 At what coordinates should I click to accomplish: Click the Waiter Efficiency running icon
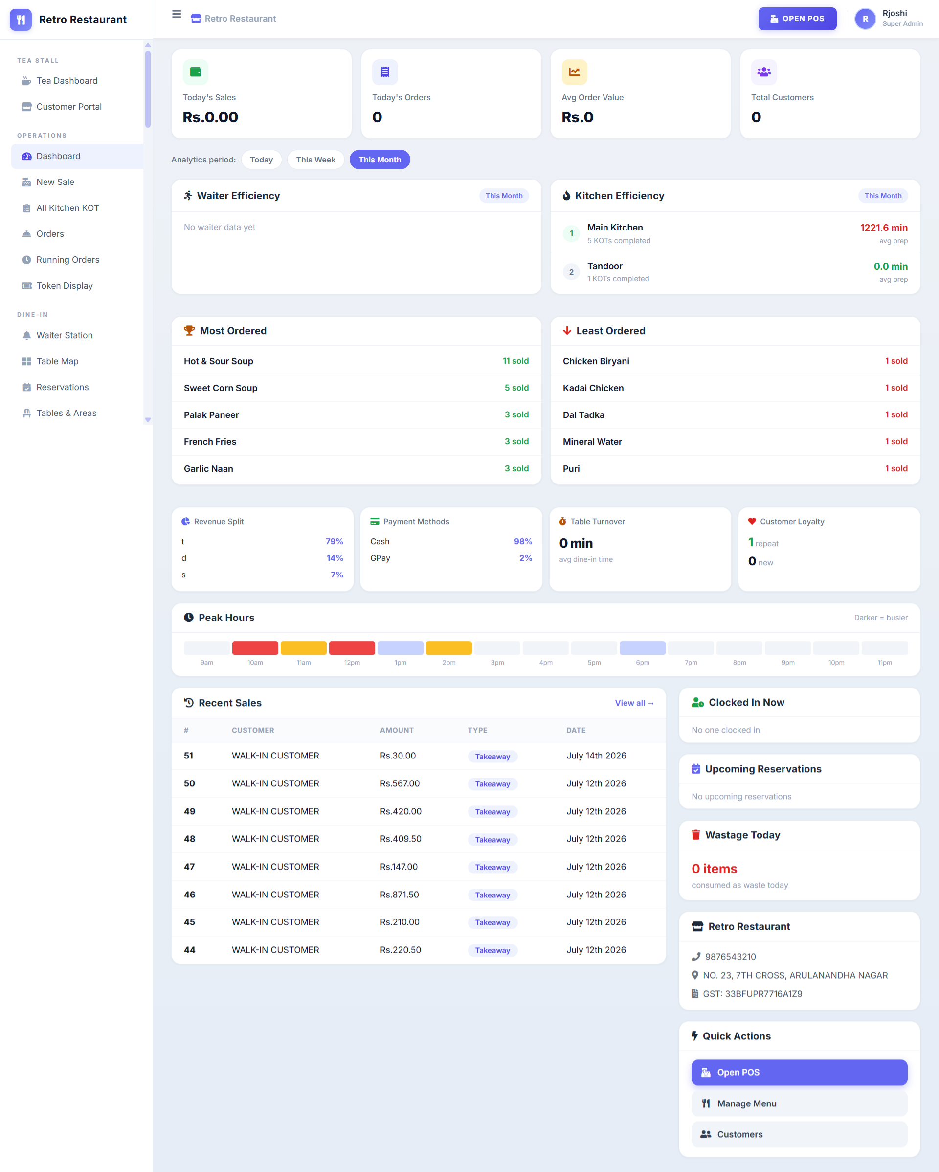click(188, 196)
